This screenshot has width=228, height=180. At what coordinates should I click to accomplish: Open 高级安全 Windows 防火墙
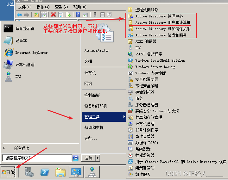154,111
